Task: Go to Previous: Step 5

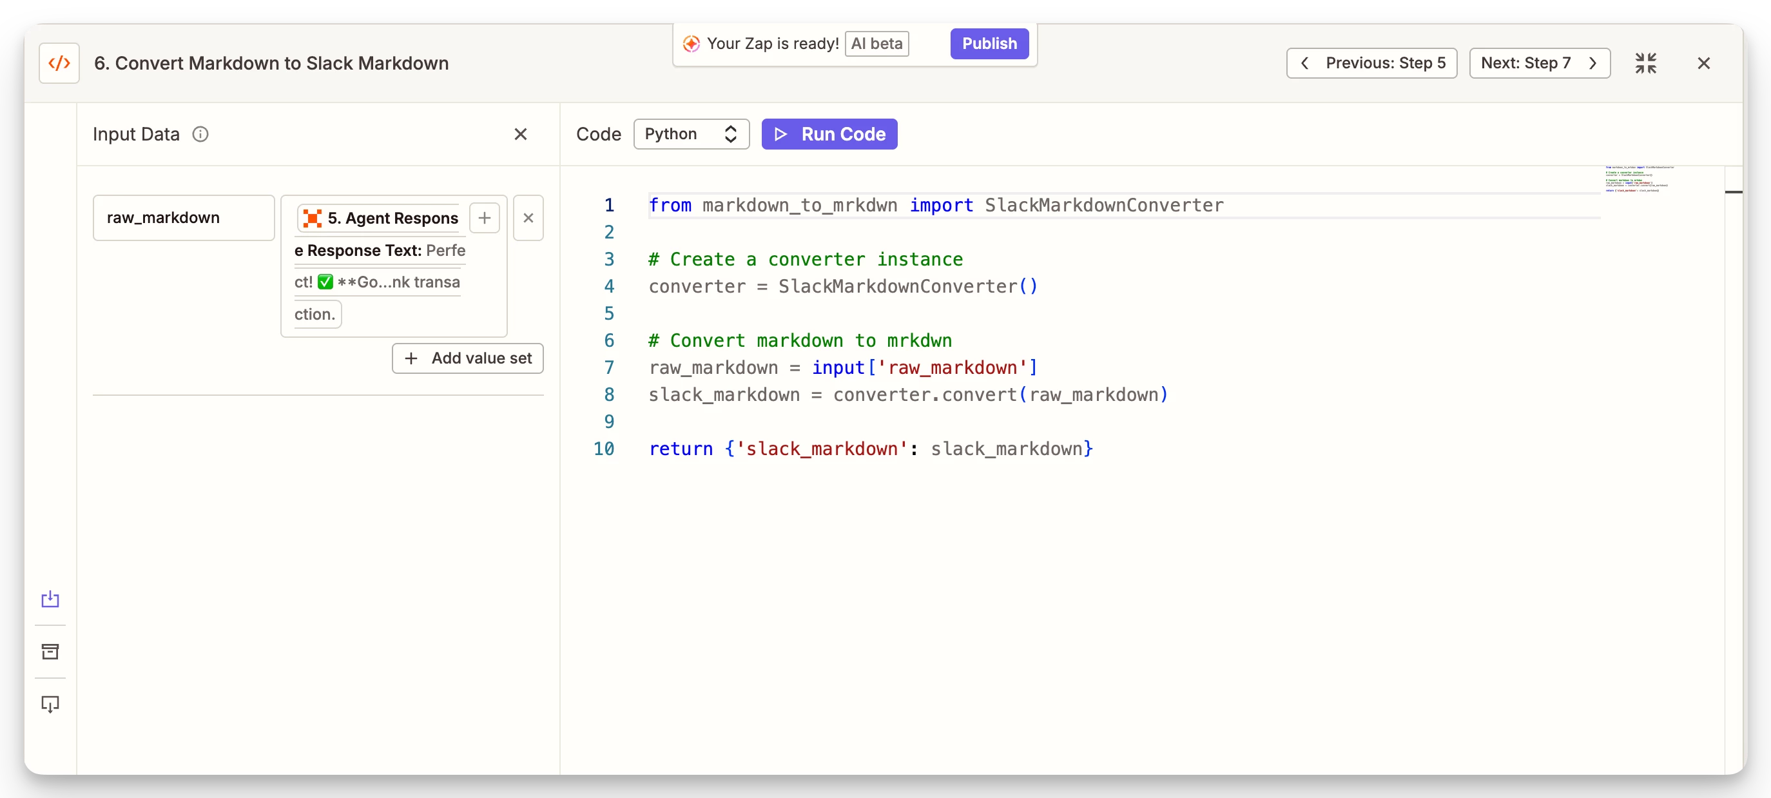Action: point(1371,63)
